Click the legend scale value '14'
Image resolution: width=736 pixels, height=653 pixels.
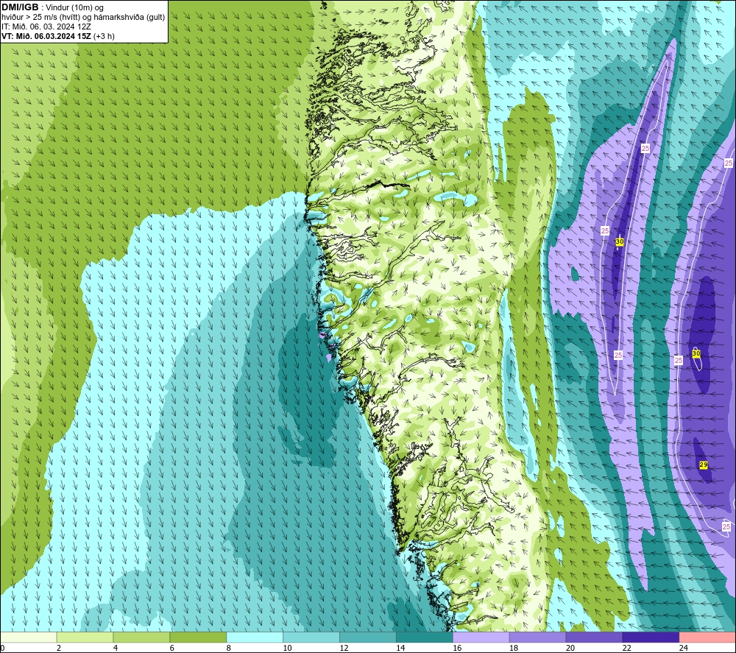(400, 648)
